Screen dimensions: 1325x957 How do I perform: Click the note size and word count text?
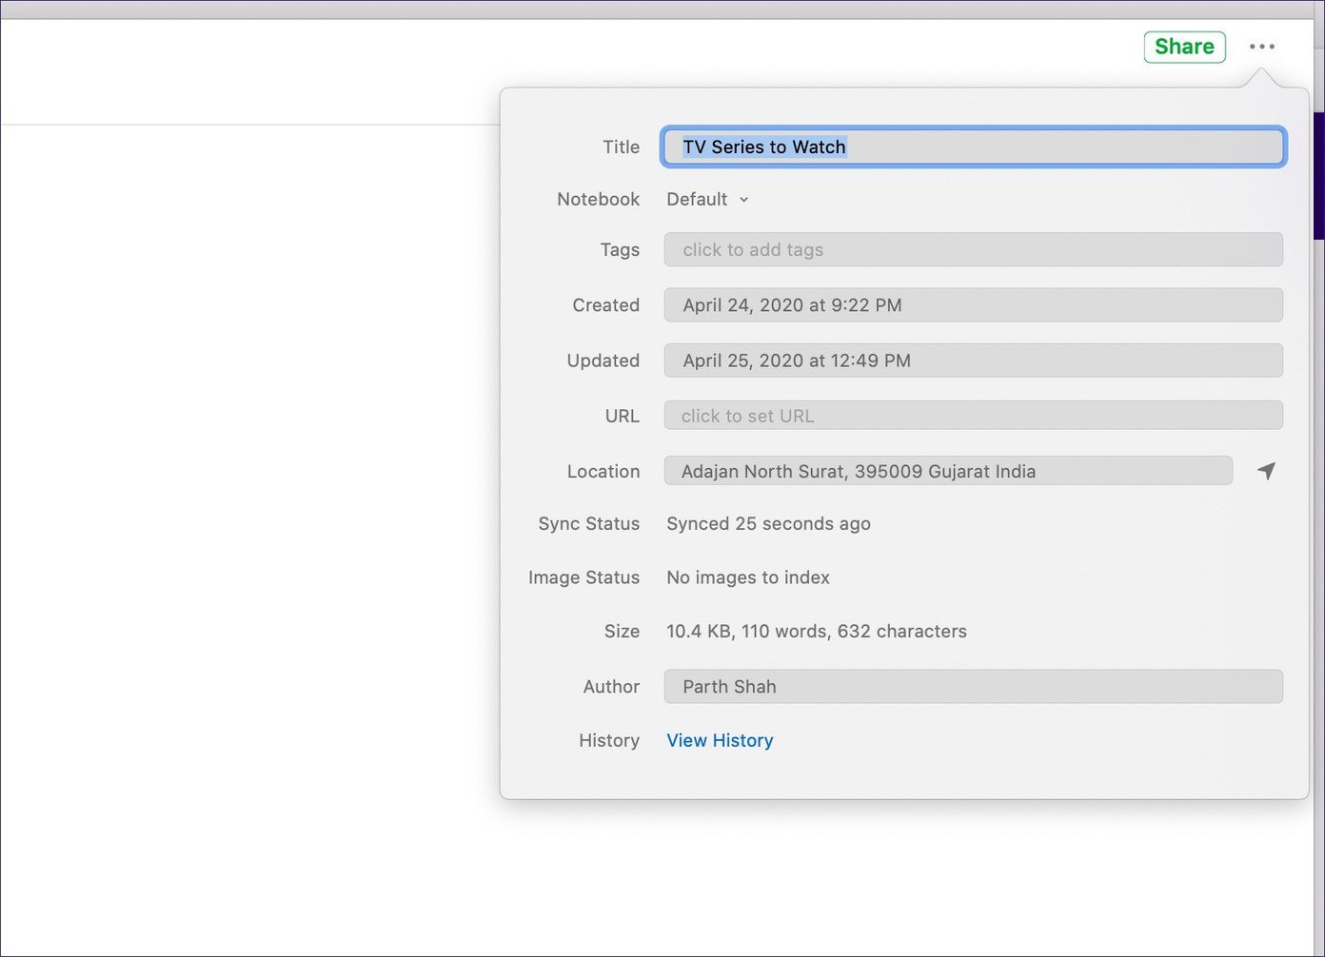point(817,632)
